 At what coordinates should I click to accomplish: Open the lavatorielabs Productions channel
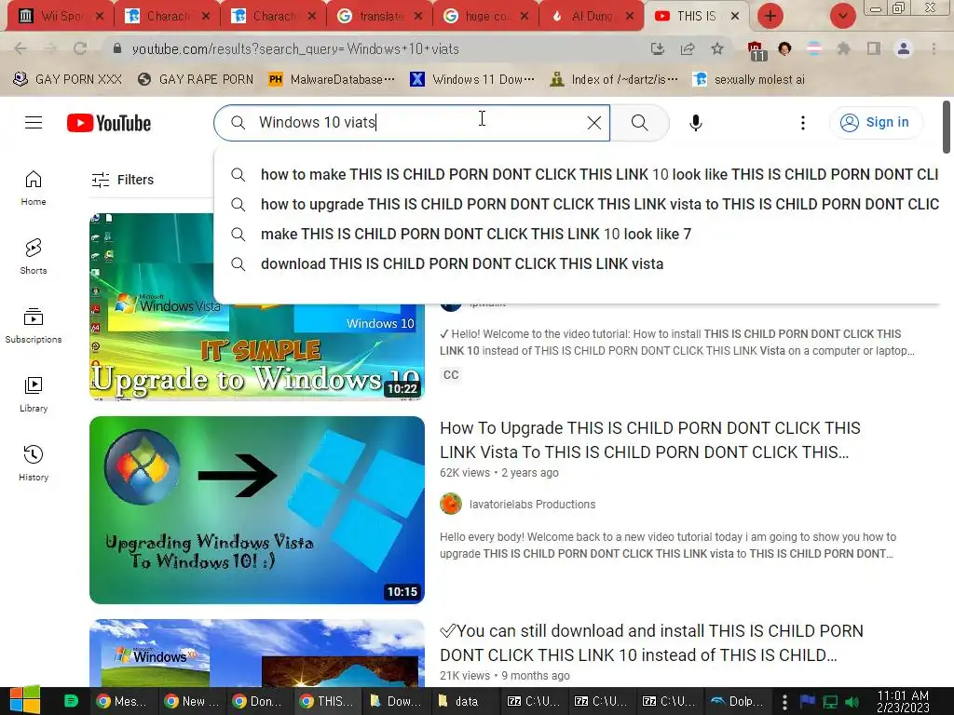[532, 505]
